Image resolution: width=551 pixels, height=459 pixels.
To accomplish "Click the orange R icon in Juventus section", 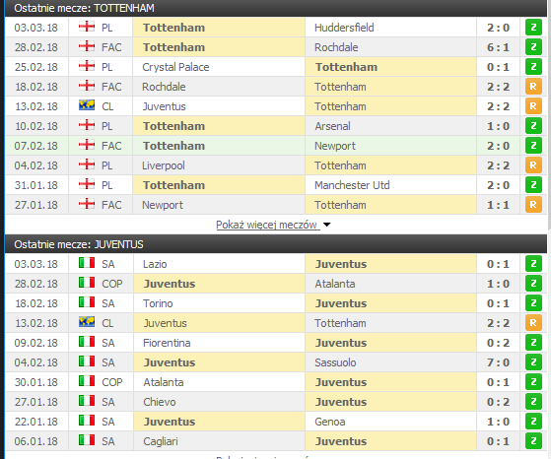I will pos(533,323).
